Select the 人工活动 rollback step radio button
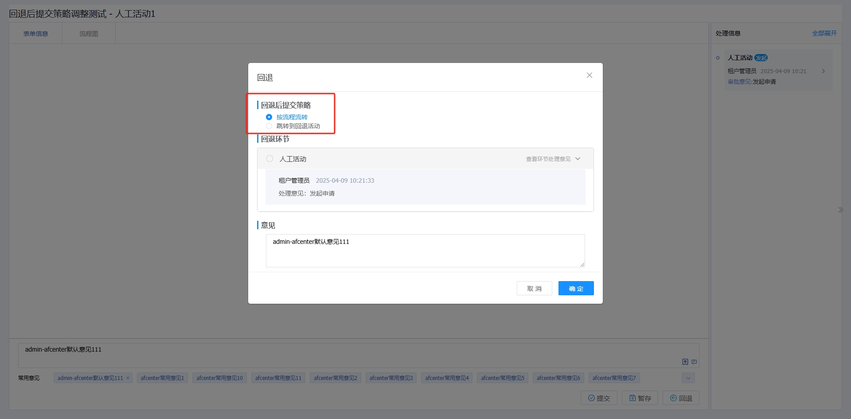Screen dimensions: 851x419 (269, 159)
